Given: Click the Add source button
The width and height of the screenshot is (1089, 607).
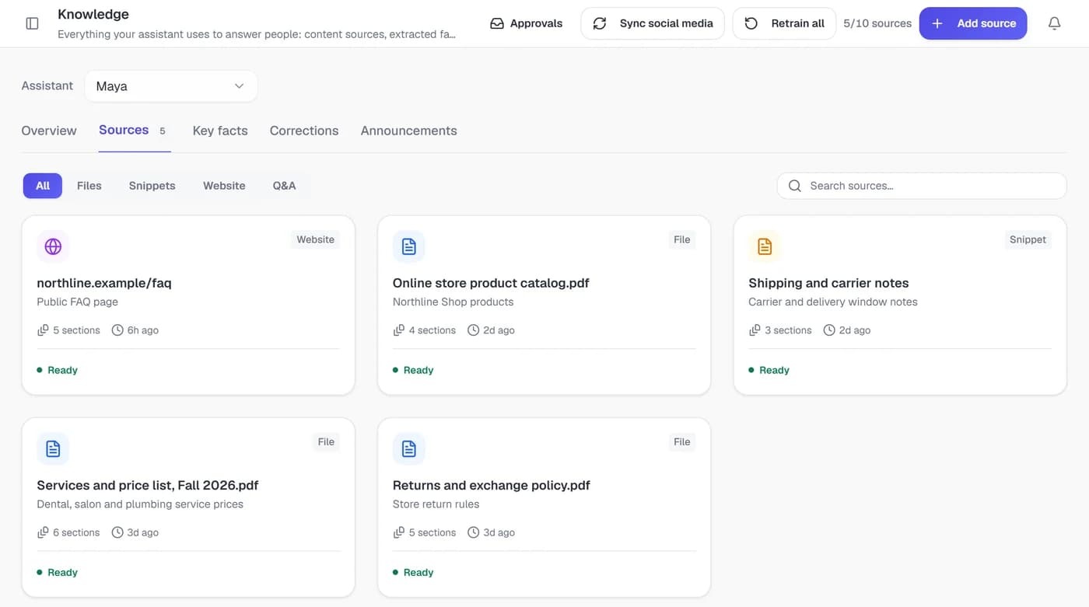Looking at the screenshot, I should (x=973, y=23).
